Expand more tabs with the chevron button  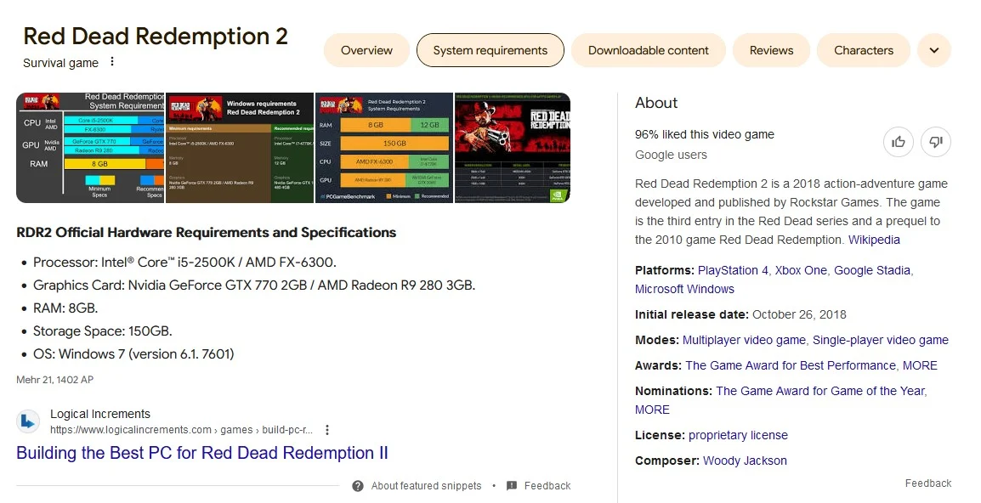coord(934,50)
